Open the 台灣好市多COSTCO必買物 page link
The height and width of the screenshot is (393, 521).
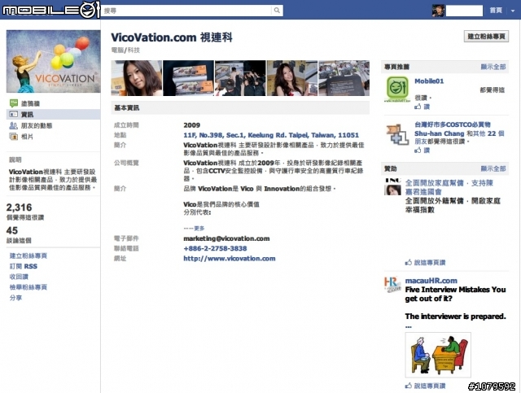[x=453, y=124]
